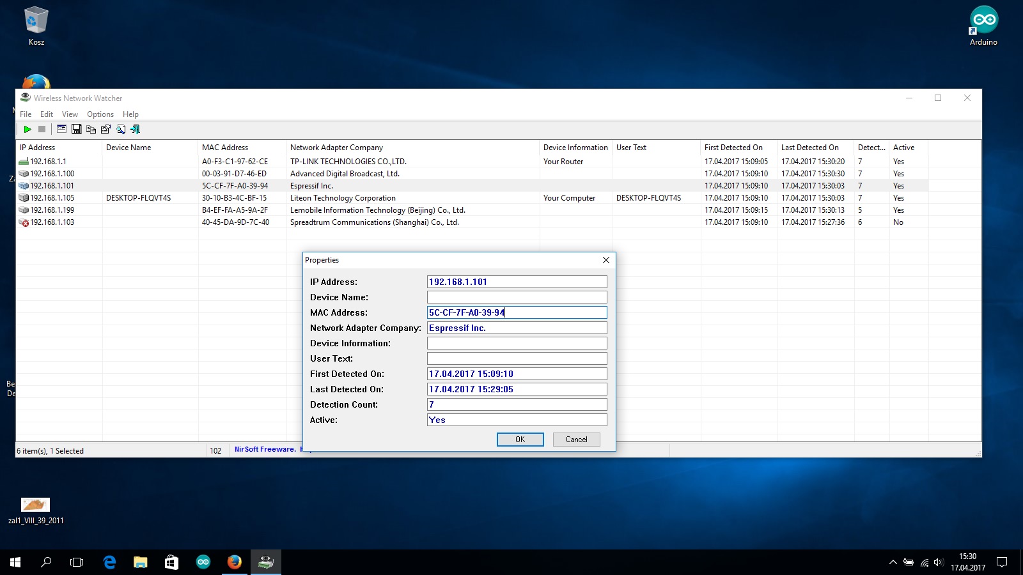Open Task View from the taskbar
Screen dimensions: 1023x575
(77, 562)
